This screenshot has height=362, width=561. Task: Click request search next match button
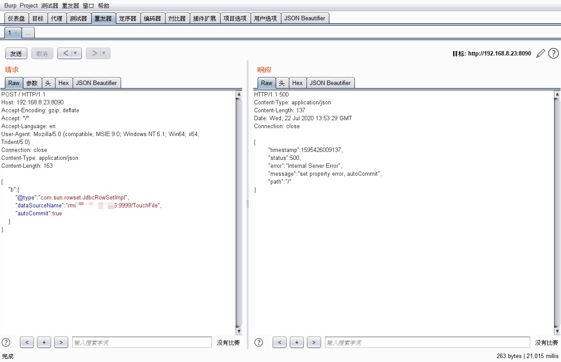pos(61,342)
